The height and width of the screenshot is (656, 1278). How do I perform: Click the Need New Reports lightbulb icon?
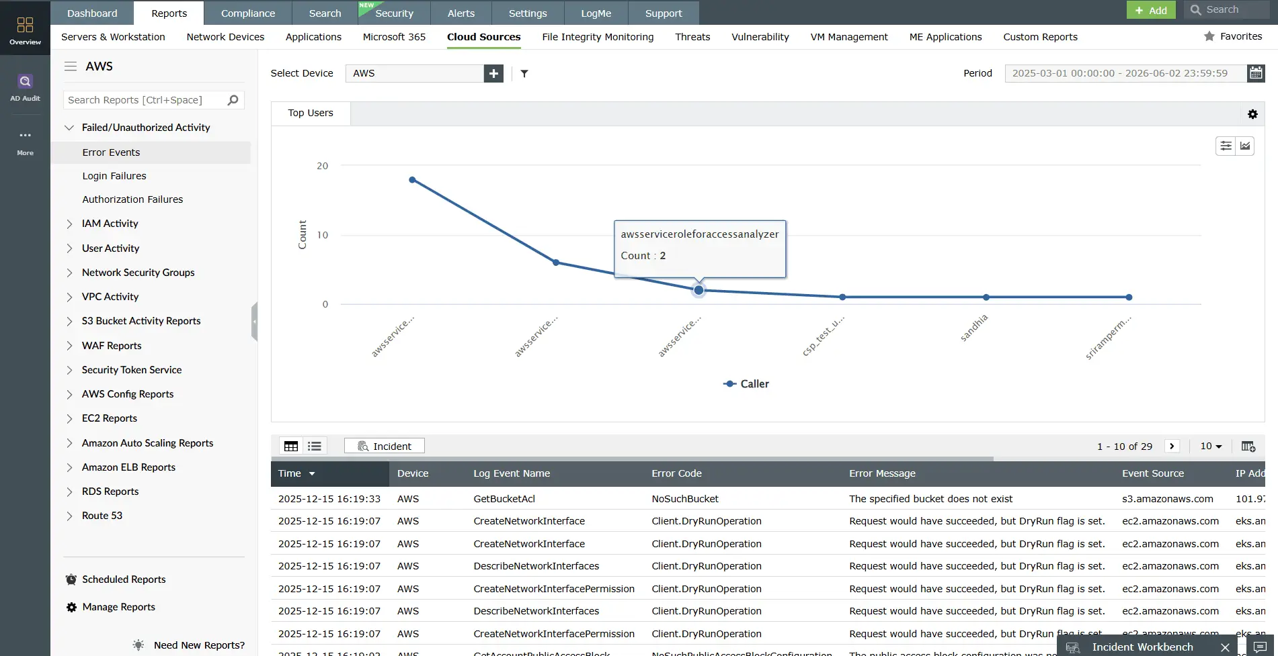138,645
